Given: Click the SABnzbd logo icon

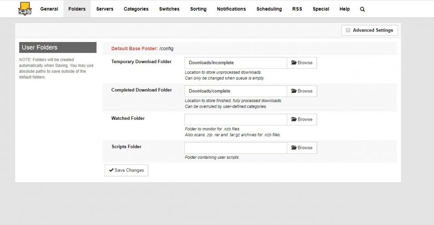Looking at the screenshot, I should [x=25, y=9].
